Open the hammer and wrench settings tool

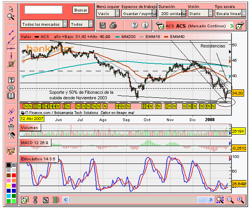click(x=11, y=135)
